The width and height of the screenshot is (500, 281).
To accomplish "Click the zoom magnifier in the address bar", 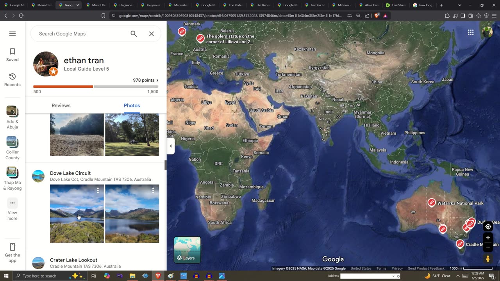I will 358,16.
